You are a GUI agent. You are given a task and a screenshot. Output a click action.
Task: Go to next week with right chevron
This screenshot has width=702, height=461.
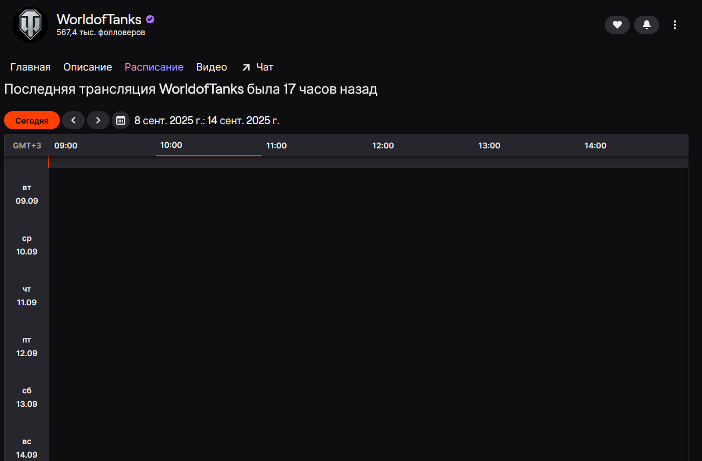point(98,120)
